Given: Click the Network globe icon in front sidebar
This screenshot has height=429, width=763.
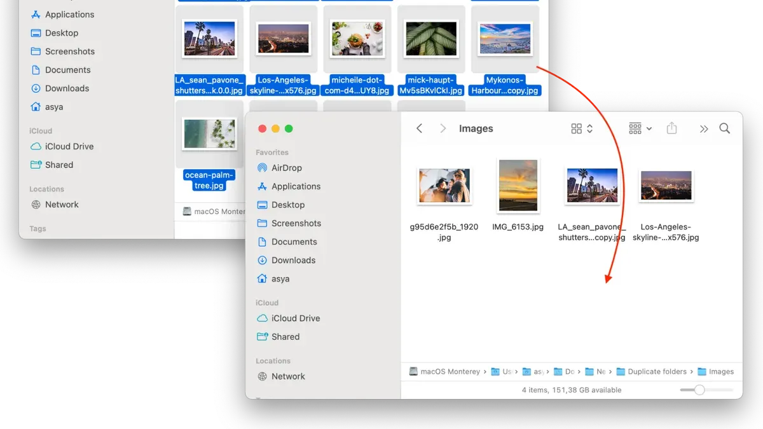Looking at the screenshot, I should coord(262,376).
